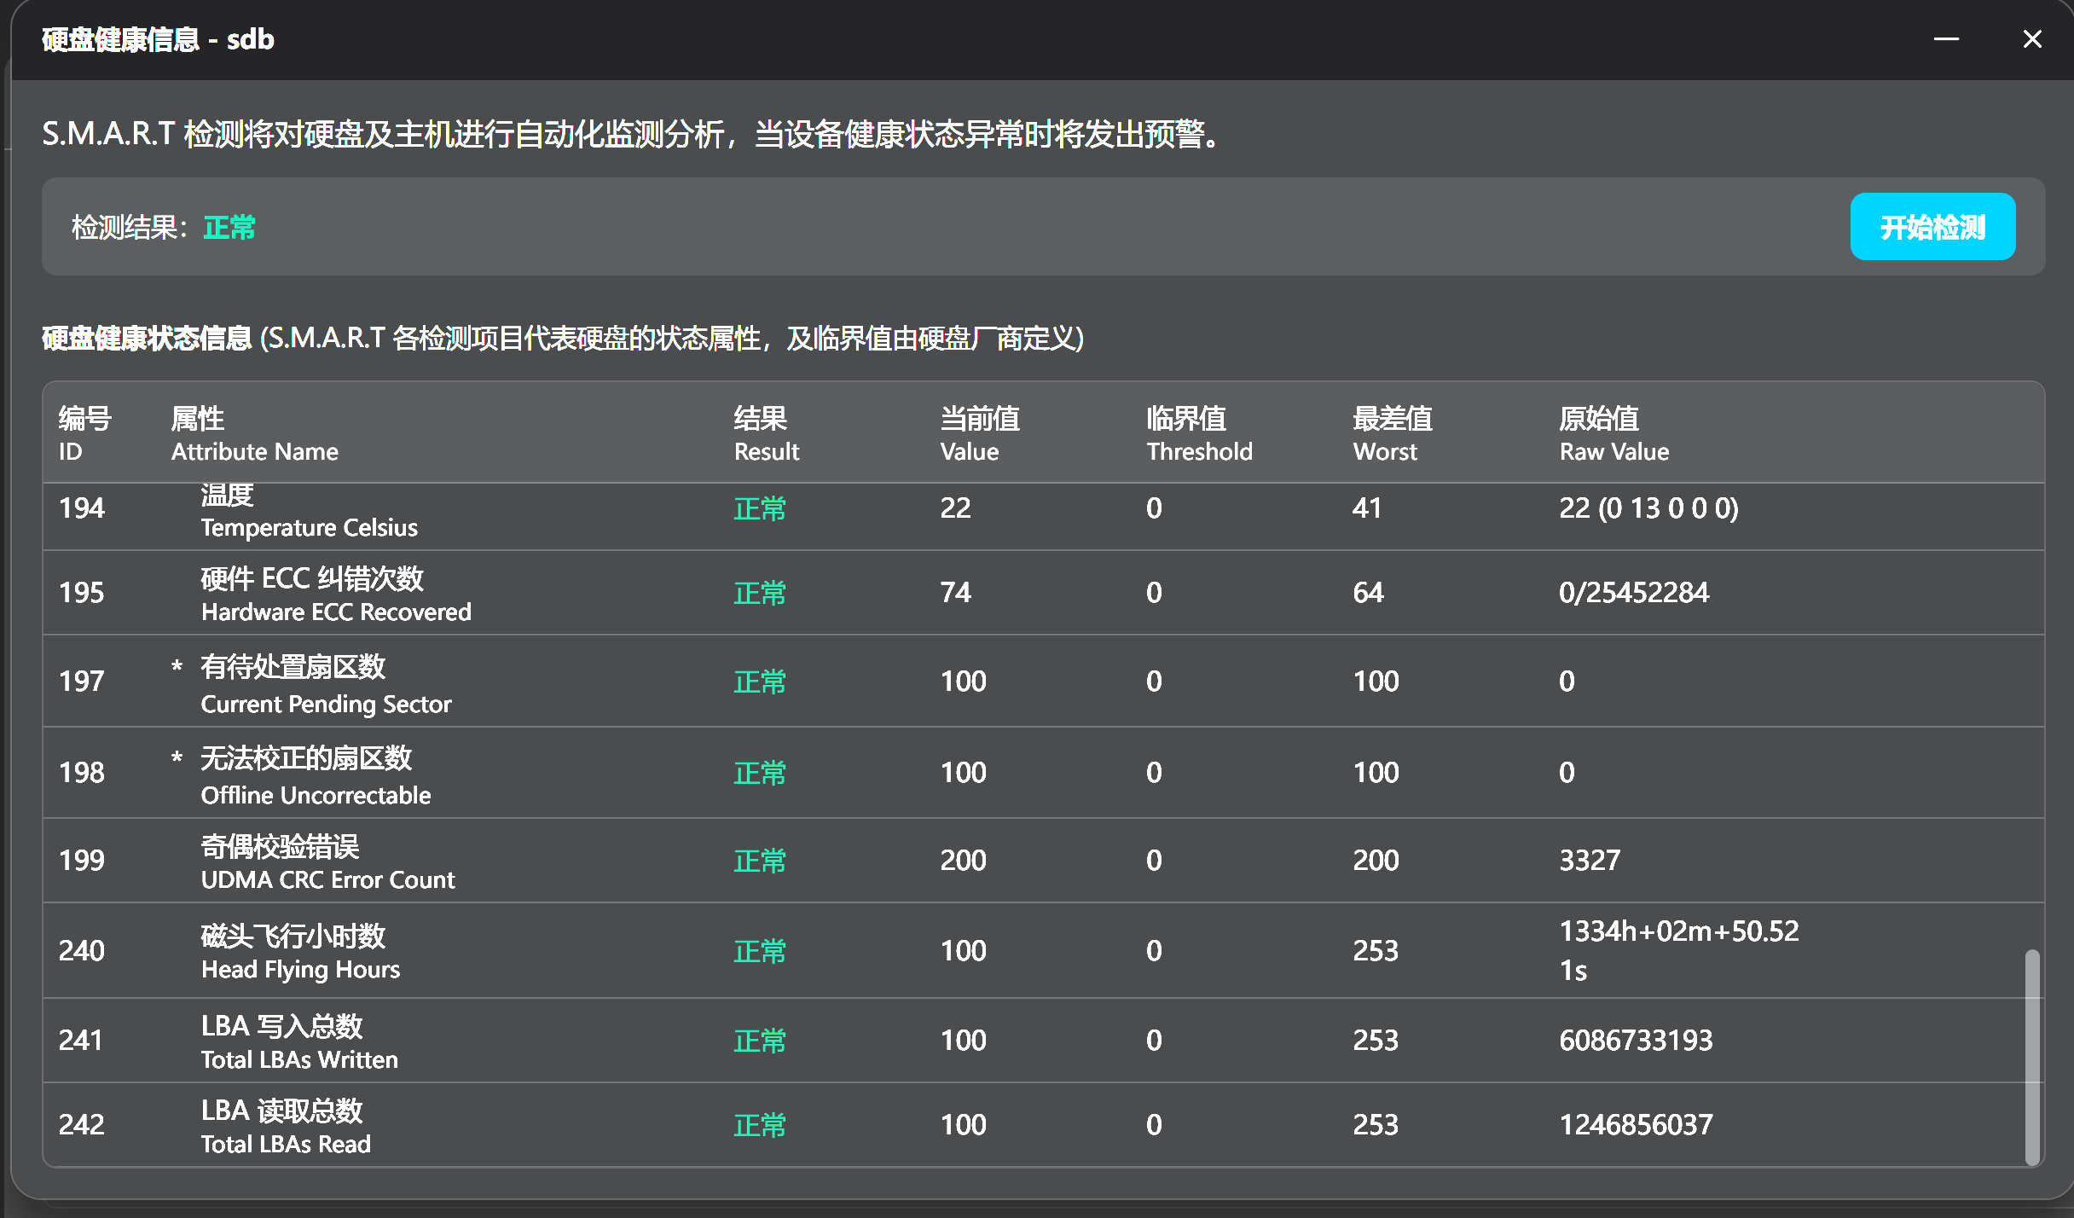Start the S.M.A.R.T disk check
Image resolution: width=2074 pixels, height=1218 pixels.
click(1932, 227)
